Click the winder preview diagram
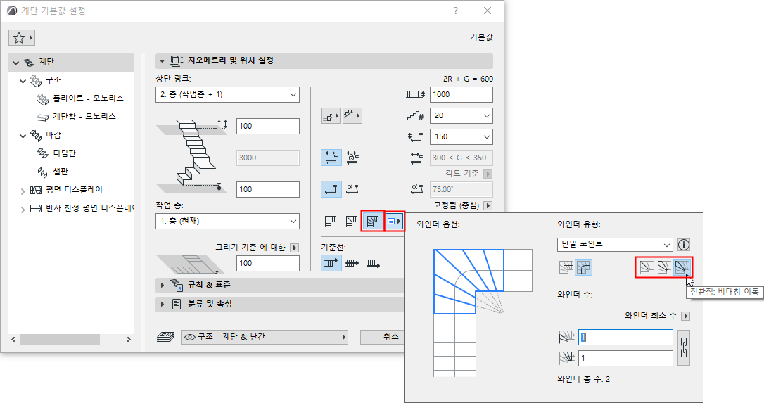 coord(483,313)
